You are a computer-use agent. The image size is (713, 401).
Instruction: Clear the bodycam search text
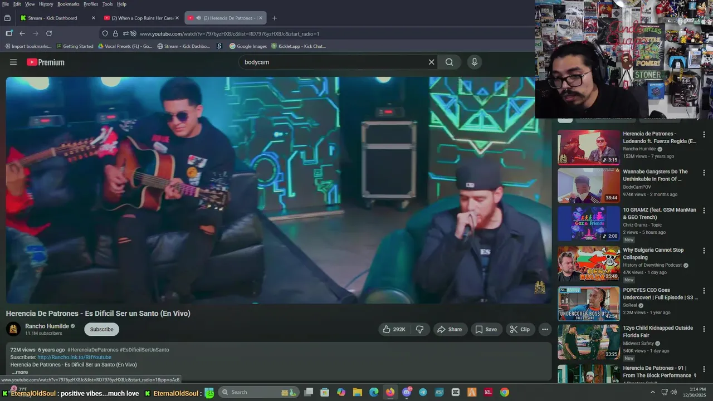[x=431, y=62]
